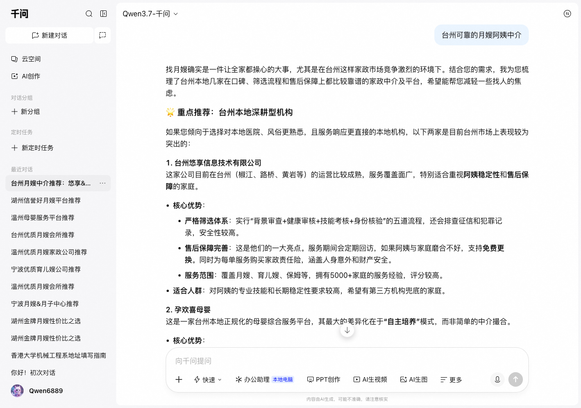Select the 台州月嫂中介推荐 conversation
Screen dimensions: 581x408
coord(51,183)
